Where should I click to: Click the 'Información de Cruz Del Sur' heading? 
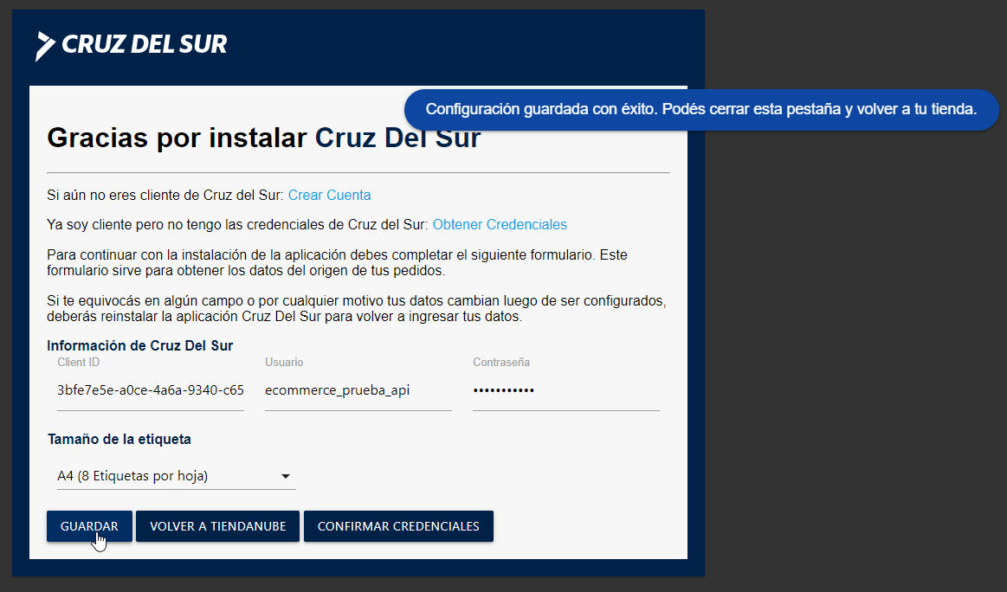pos(140,345)
